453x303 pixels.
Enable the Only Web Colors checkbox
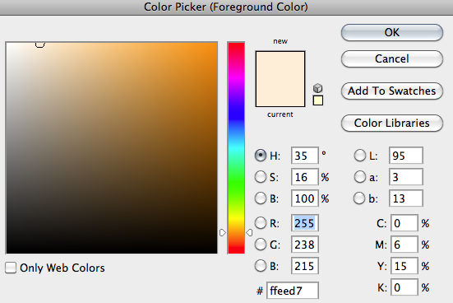pos(11,268)
